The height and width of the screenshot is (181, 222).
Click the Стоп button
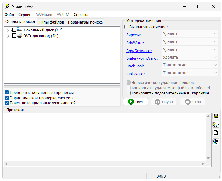(x=193, y=102)
